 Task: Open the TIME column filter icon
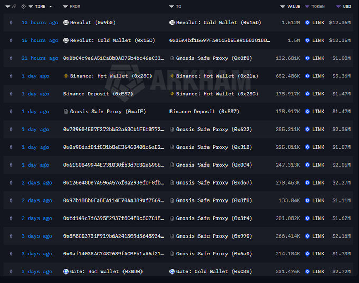(x=31, y=7)
